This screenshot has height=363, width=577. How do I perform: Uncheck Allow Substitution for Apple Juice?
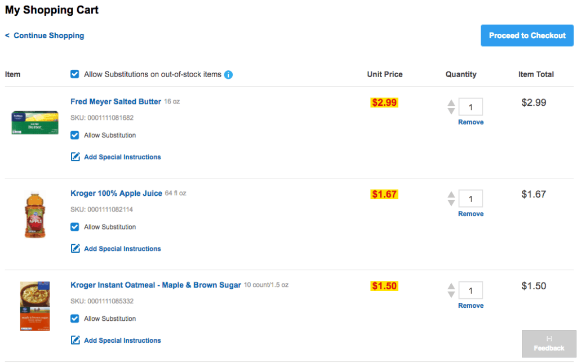tap(75, 227)
